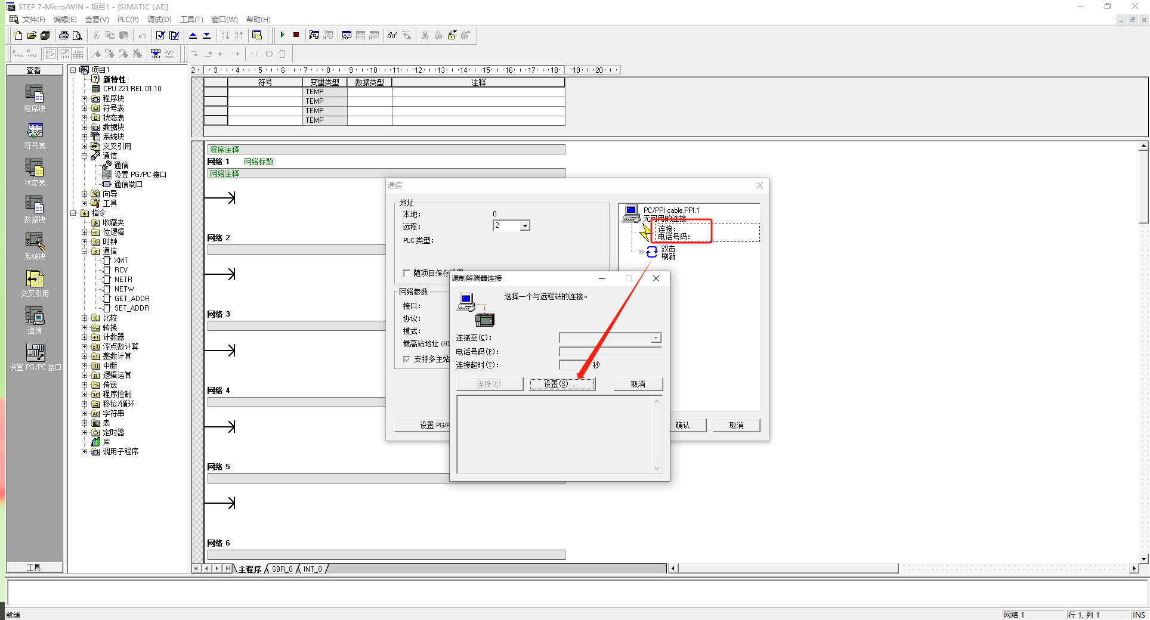Screen dimensions: 1150x620
Task: Print the project using the printer icon
Action: click(63, 35)
